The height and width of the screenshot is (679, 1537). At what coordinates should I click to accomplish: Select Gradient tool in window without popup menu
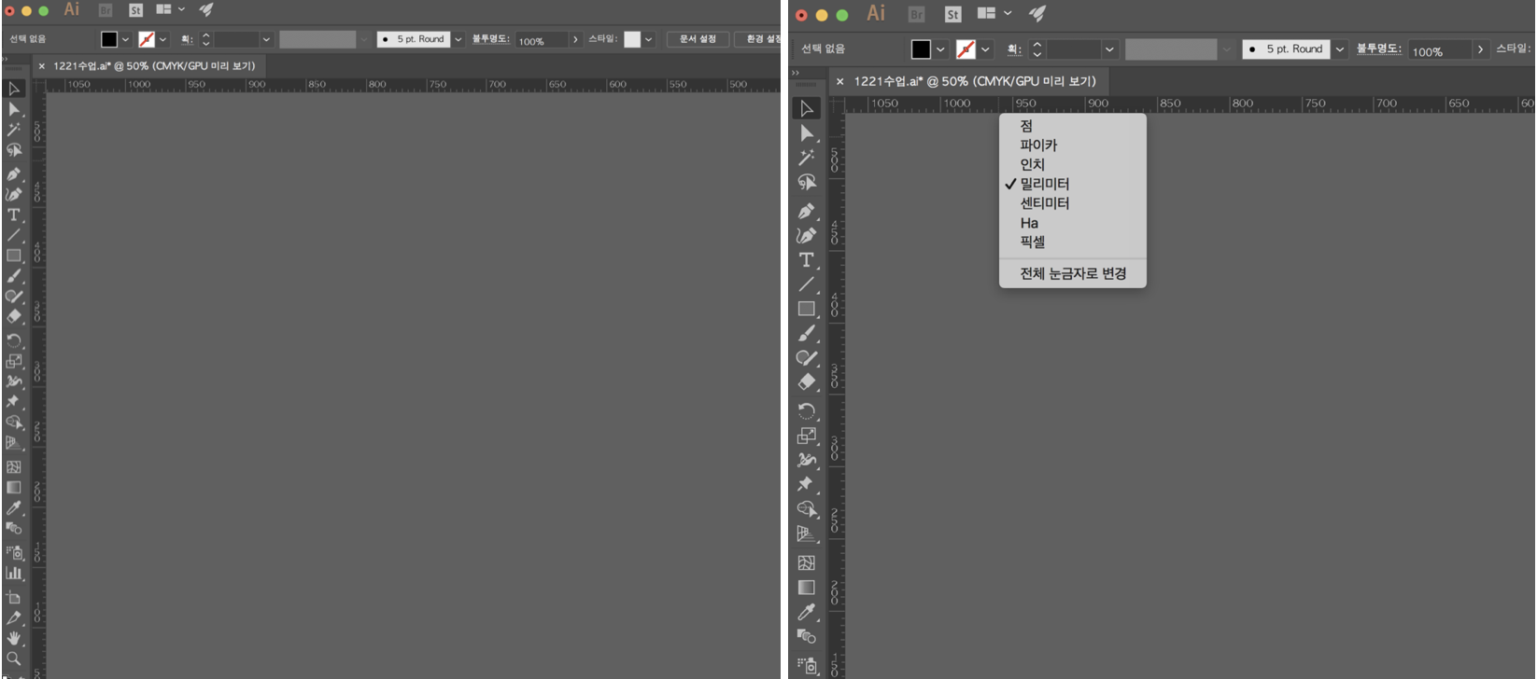14,487
